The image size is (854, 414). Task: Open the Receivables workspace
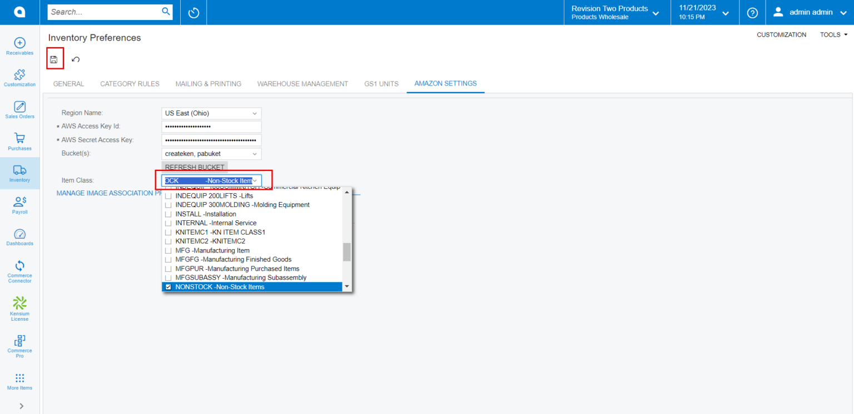19,47
